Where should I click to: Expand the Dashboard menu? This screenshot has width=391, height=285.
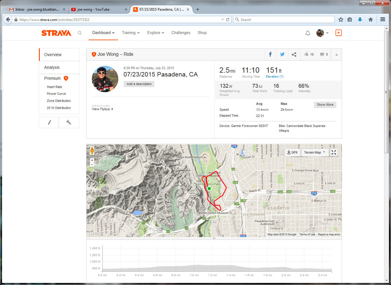coord(103,33)
